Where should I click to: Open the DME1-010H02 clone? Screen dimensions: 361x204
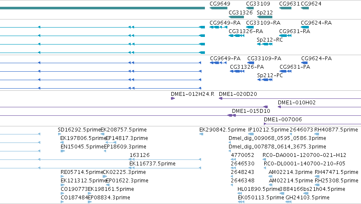[x=297, y=103]
